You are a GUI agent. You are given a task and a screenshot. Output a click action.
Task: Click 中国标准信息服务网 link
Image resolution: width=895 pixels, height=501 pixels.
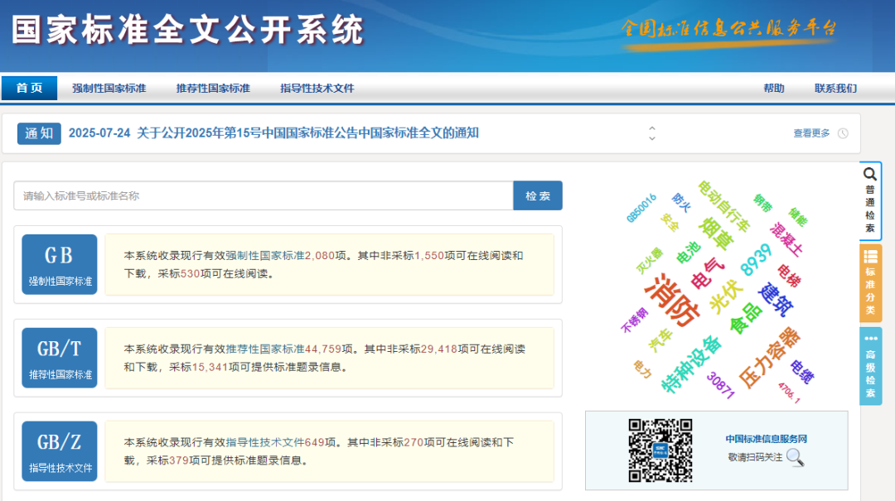[766, 439]
